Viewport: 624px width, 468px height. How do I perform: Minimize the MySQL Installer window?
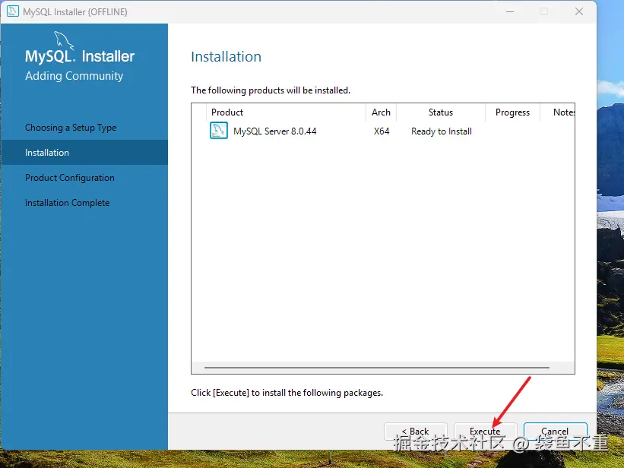[x=510, y=11]
